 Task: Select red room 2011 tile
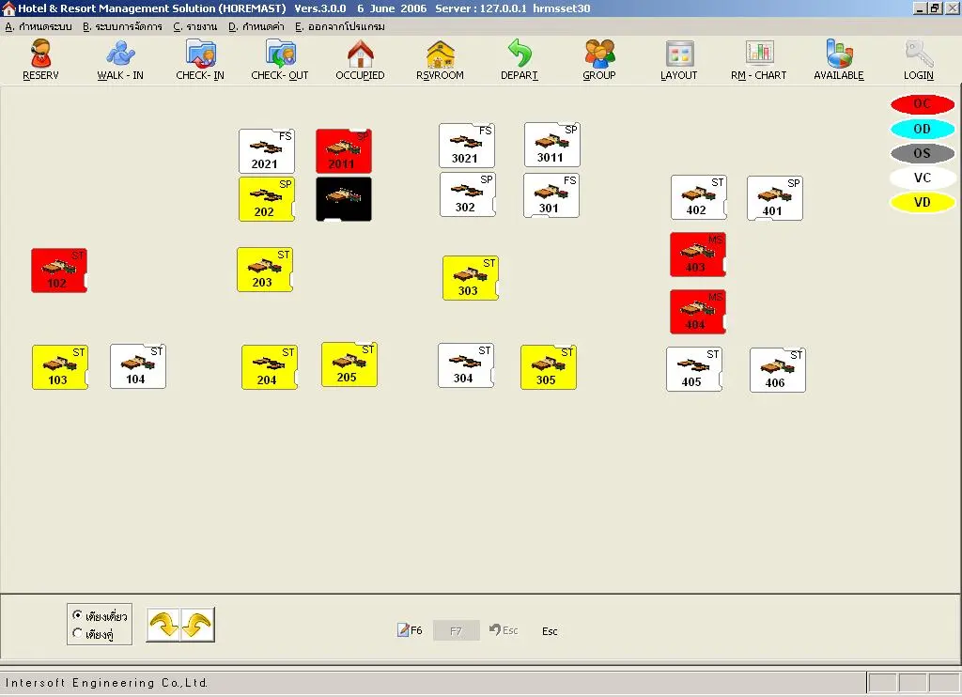coord(344,151)
